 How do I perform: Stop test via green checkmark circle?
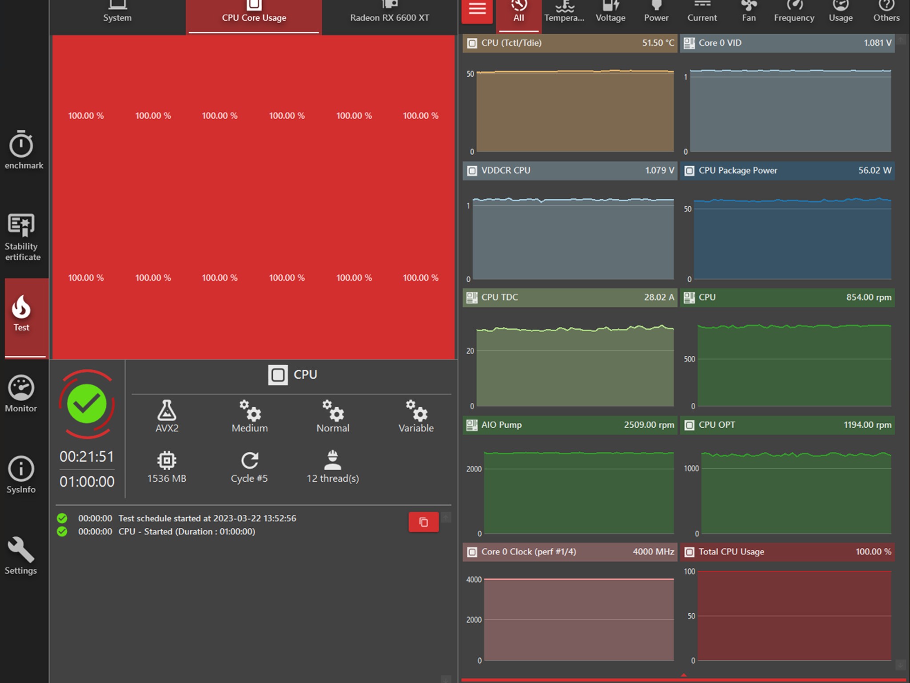tap(87, 404)
